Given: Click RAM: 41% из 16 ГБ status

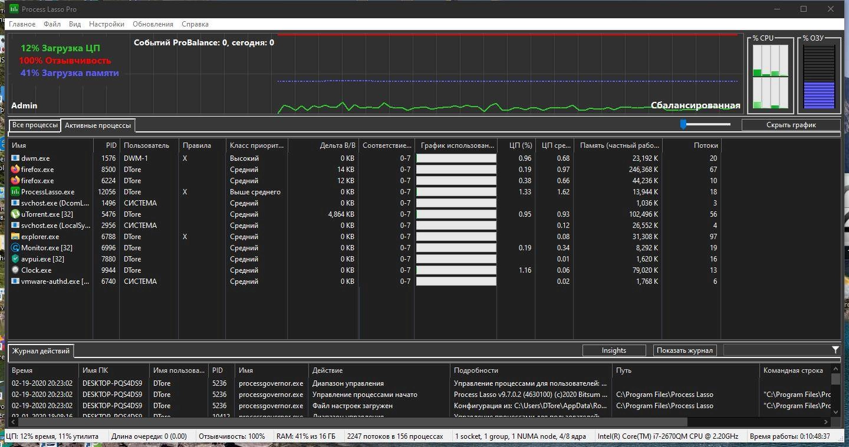Looking at the screenshot, I should point(305,436).
